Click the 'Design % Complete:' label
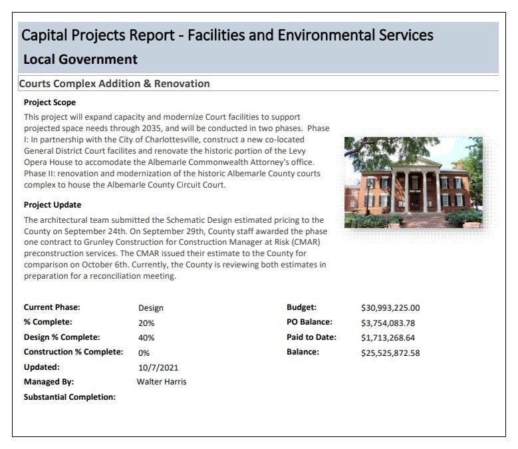Screen dimensions: 518x449 62,337
